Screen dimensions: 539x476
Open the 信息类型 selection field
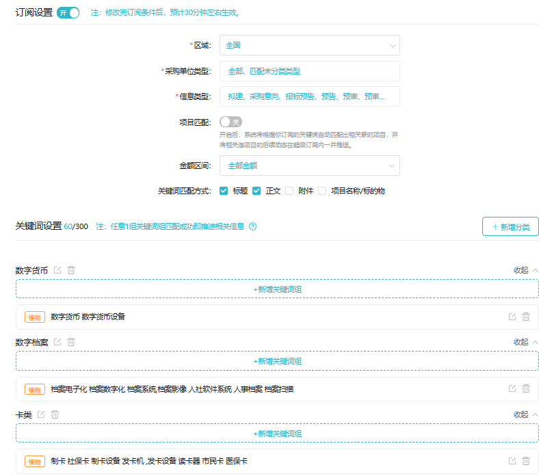click(309, 96)
